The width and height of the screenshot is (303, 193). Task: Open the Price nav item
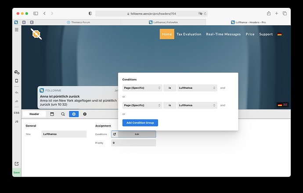pyautogui.click(x=250, y=34)
